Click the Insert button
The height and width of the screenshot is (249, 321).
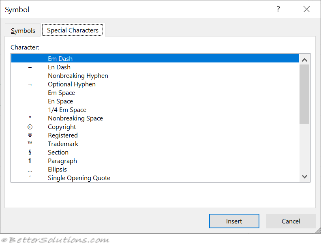point(234,221)
